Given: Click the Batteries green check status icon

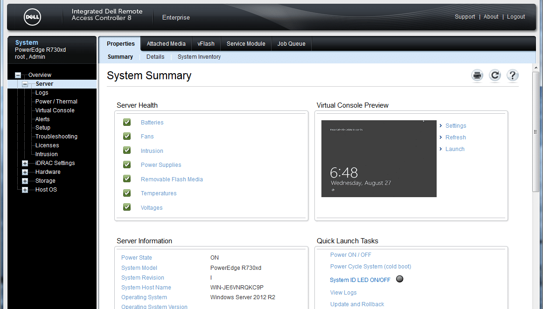Looking at the screenshot, I should pyautogui.click(x=127, y=122).
